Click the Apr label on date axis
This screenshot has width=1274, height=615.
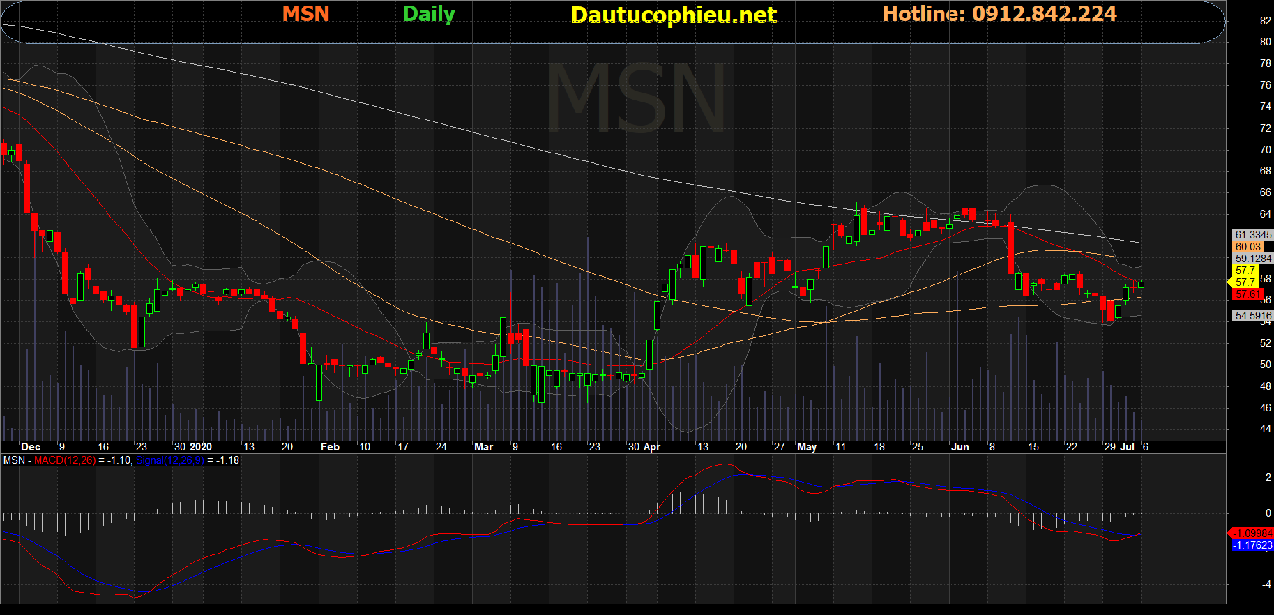[651, 447]
